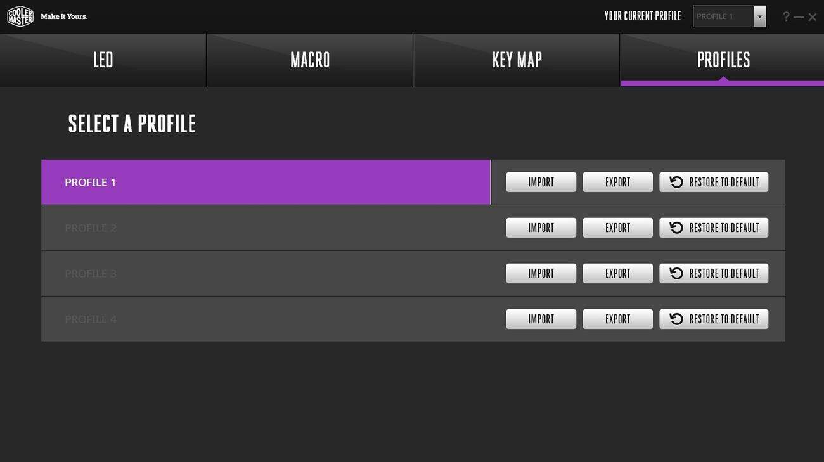Click restore icon for Profile 3
The image size is (824, 462).
pos(676,274)
